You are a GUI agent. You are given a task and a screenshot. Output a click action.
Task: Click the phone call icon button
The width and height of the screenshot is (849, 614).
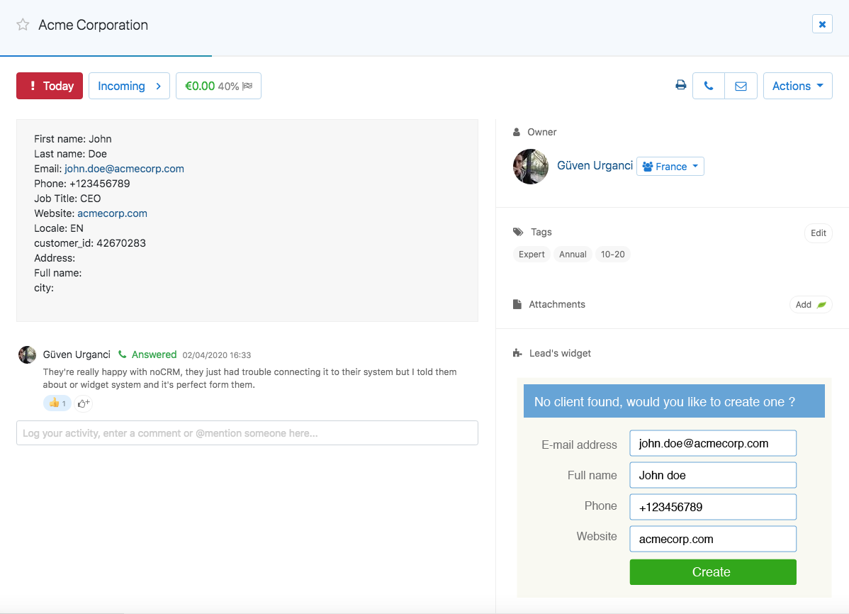(x=708, y=86)
